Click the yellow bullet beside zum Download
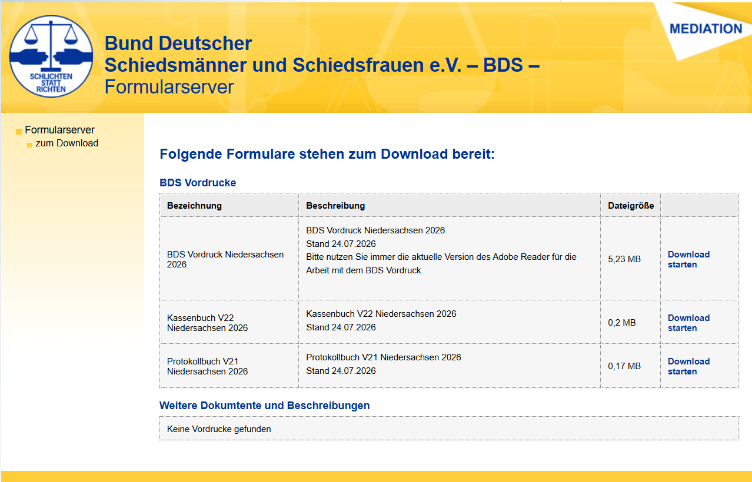752x482 pixels. click(x=29, y=145)
